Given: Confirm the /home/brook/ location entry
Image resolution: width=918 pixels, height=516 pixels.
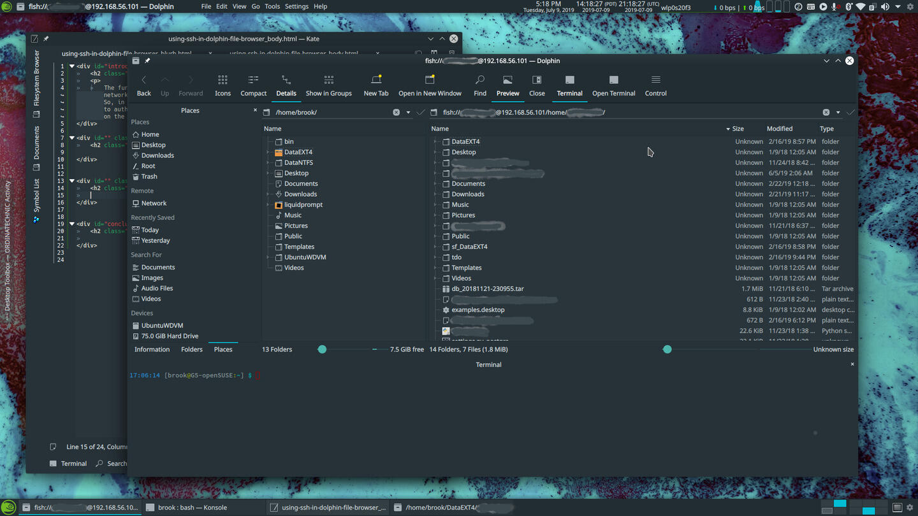Looking at the screenshot, I should [421, 112].
